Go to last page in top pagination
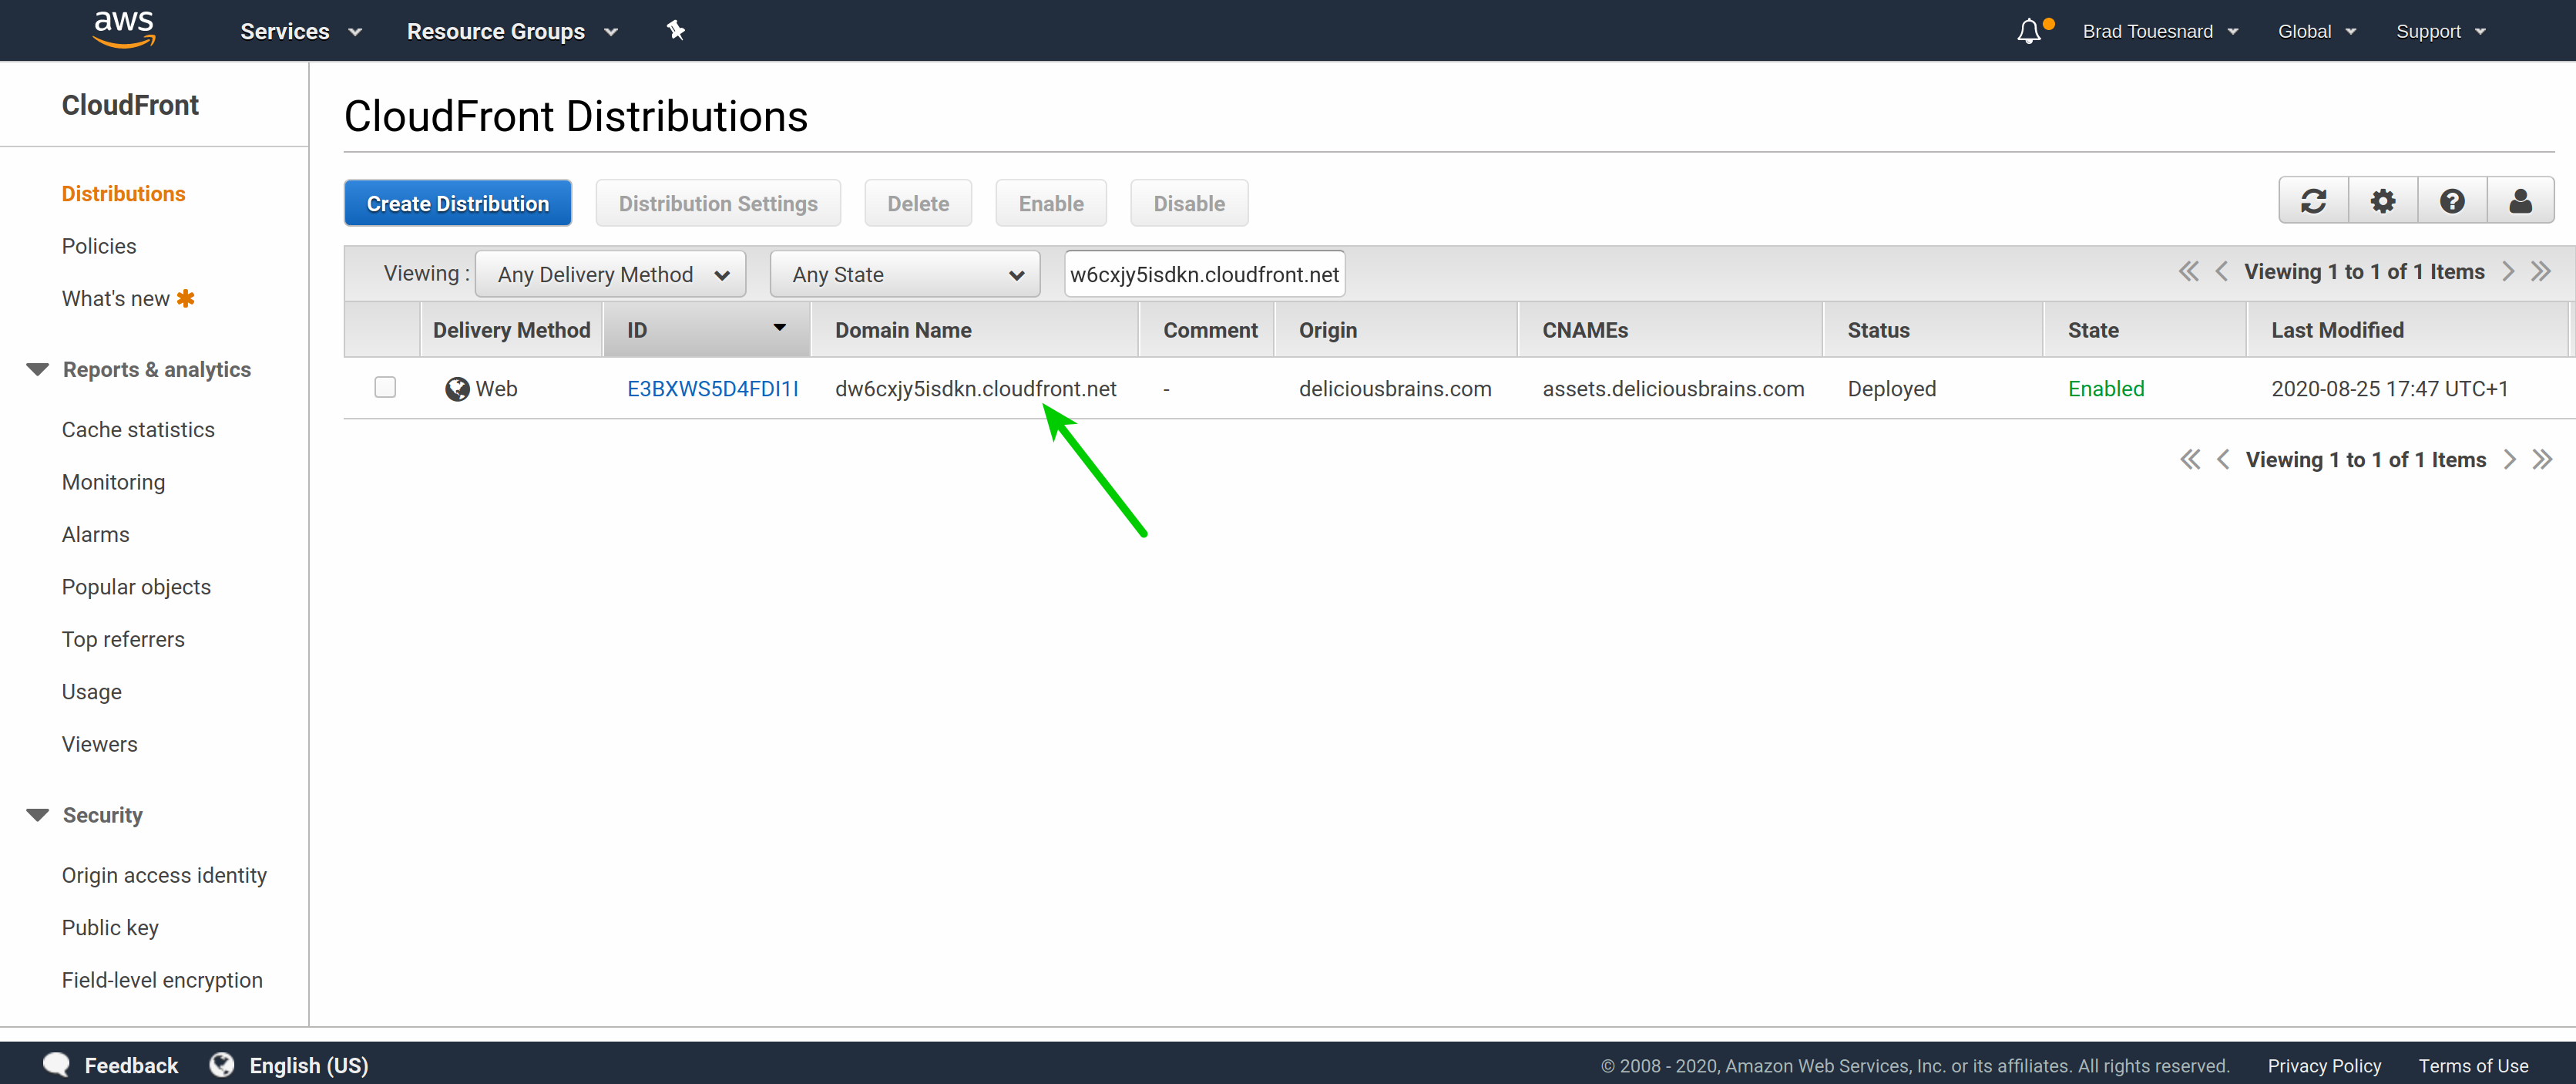 [x=2541, y=271]
